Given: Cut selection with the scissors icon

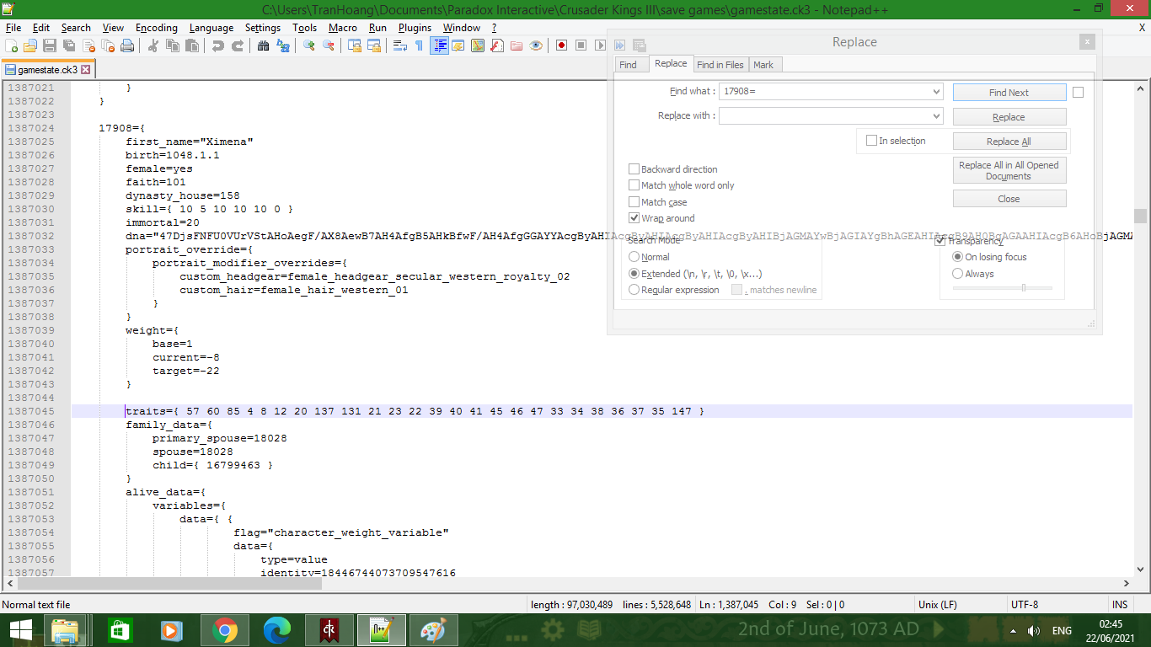Looking at the screenshot, I should click(x=153, y=45).
